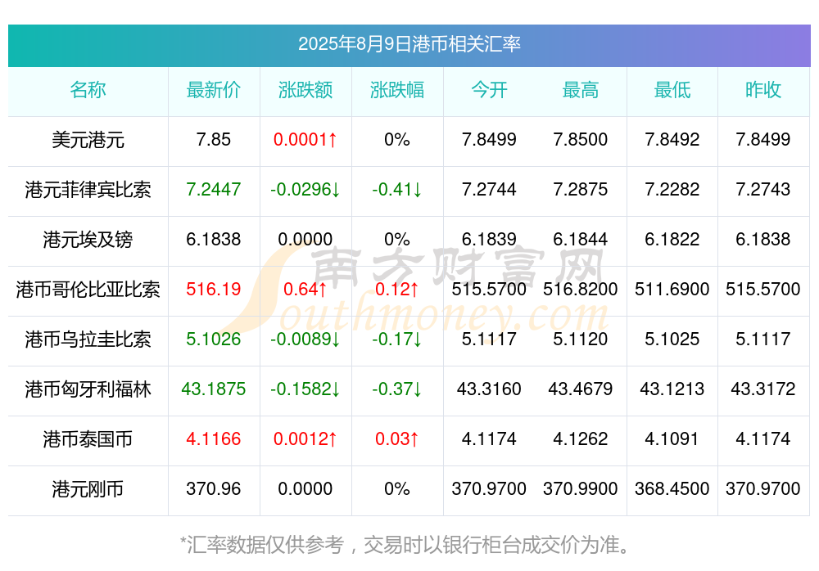Select the 港元刚币 row name
The width and height of the screenshot is (819, 571).
point(88,489)
